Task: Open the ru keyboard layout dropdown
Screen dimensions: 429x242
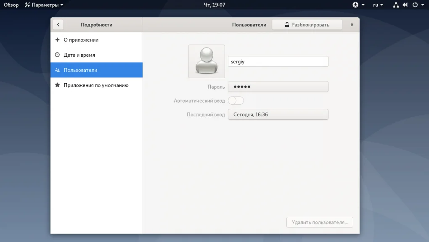Action: click(377, 5)
